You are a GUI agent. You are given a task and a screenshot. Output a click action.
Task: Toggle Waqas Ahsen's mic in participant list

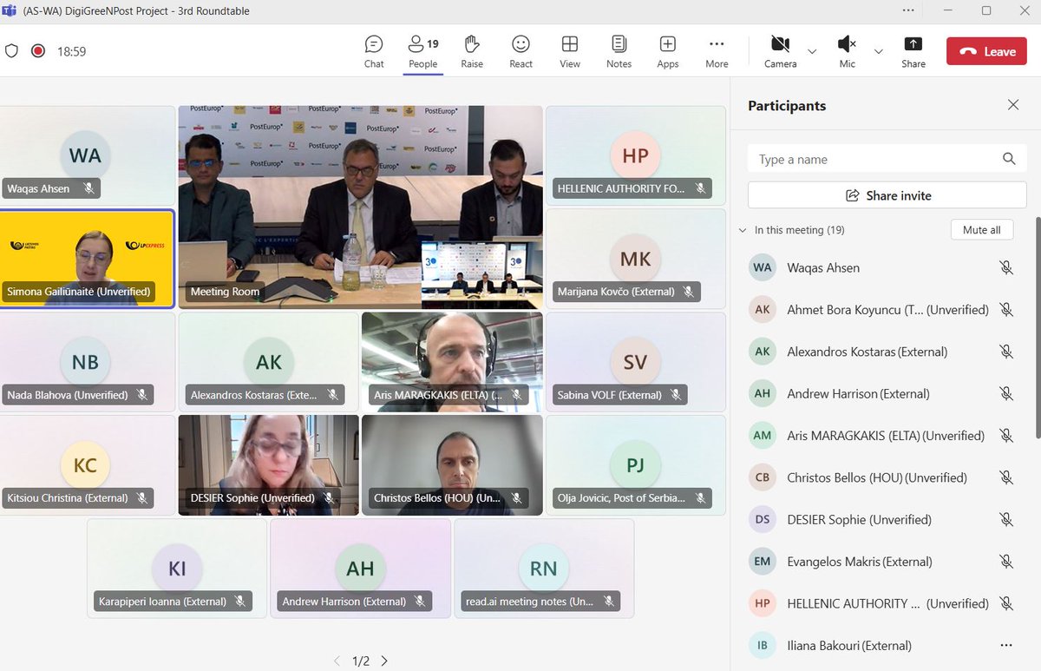coord(1005,267)
